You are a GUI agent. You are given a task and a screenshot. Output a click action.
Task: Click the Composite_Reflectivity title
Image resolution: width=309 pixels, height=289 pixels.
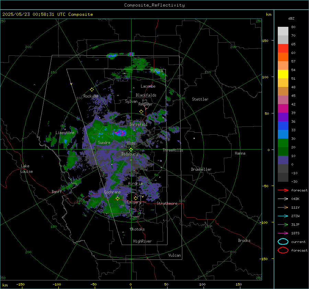154,5
